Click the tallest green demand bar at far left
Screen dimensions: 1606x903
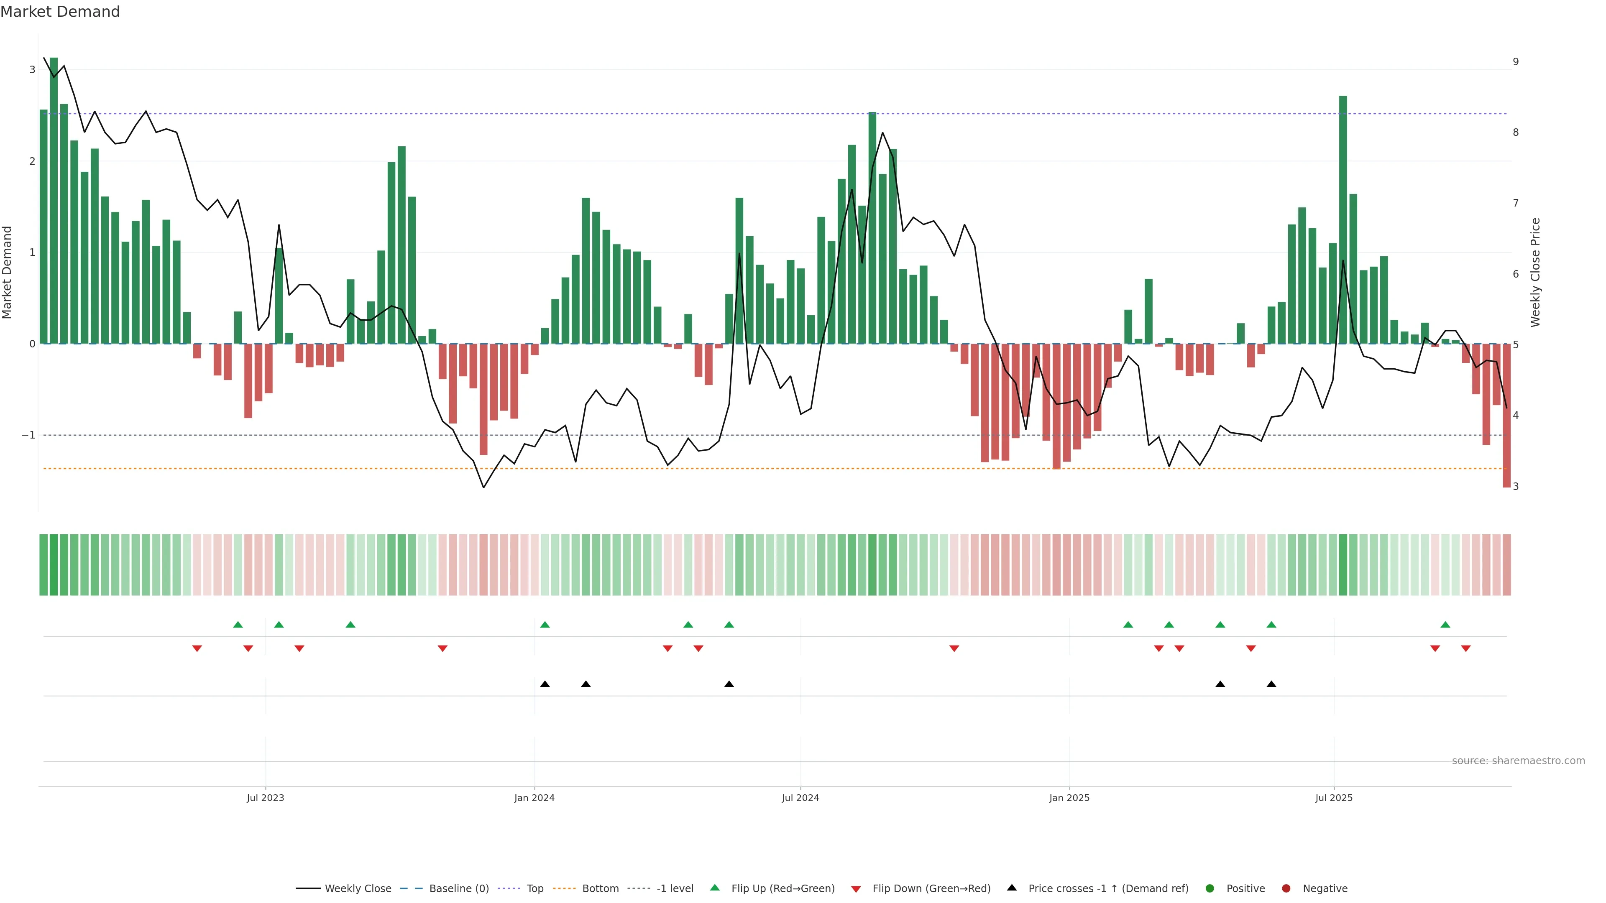(x=54, y=199)
